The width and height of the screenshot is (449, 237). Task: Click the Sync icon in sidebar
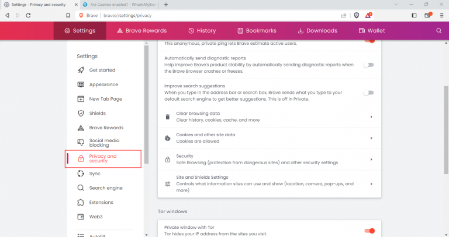click(81, 174)
